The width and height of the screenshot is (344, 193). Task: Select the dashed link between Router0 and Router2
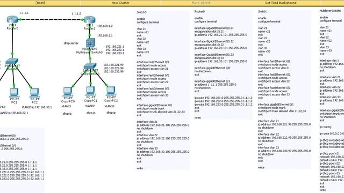[51, 19]
